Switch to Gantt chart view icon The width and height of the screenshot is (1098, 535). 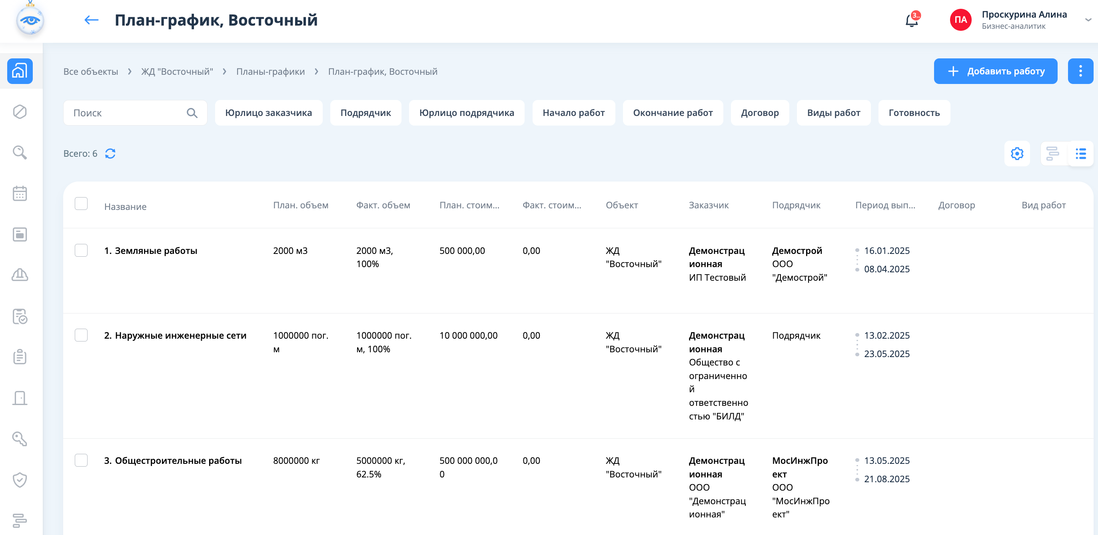click(x=1052, y=154)
